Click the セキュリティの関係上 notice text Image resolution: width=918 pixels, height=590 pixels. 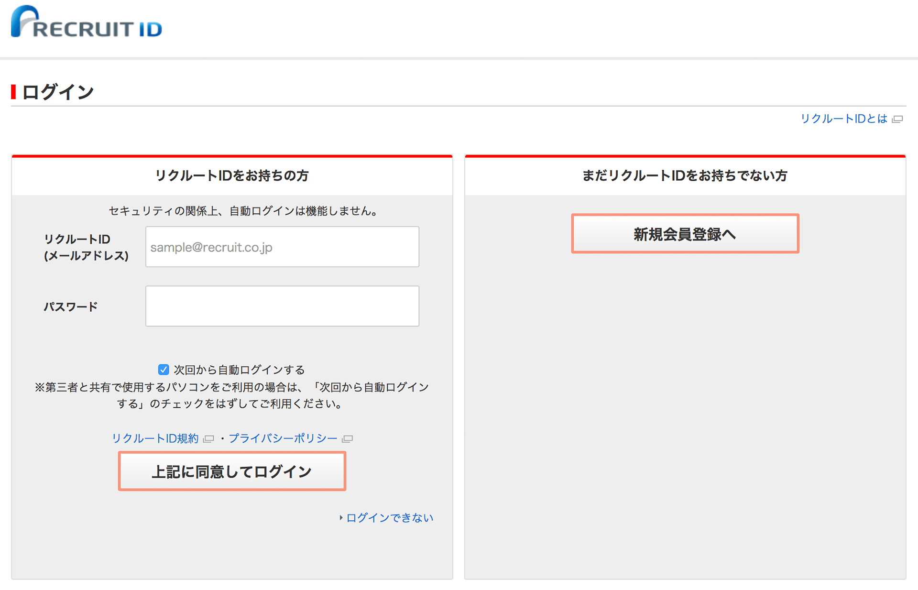(243, 211)
